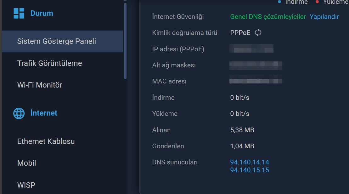349x194 pixels.
Task: Click the Yapılandır link
Action: click(324, 17)
